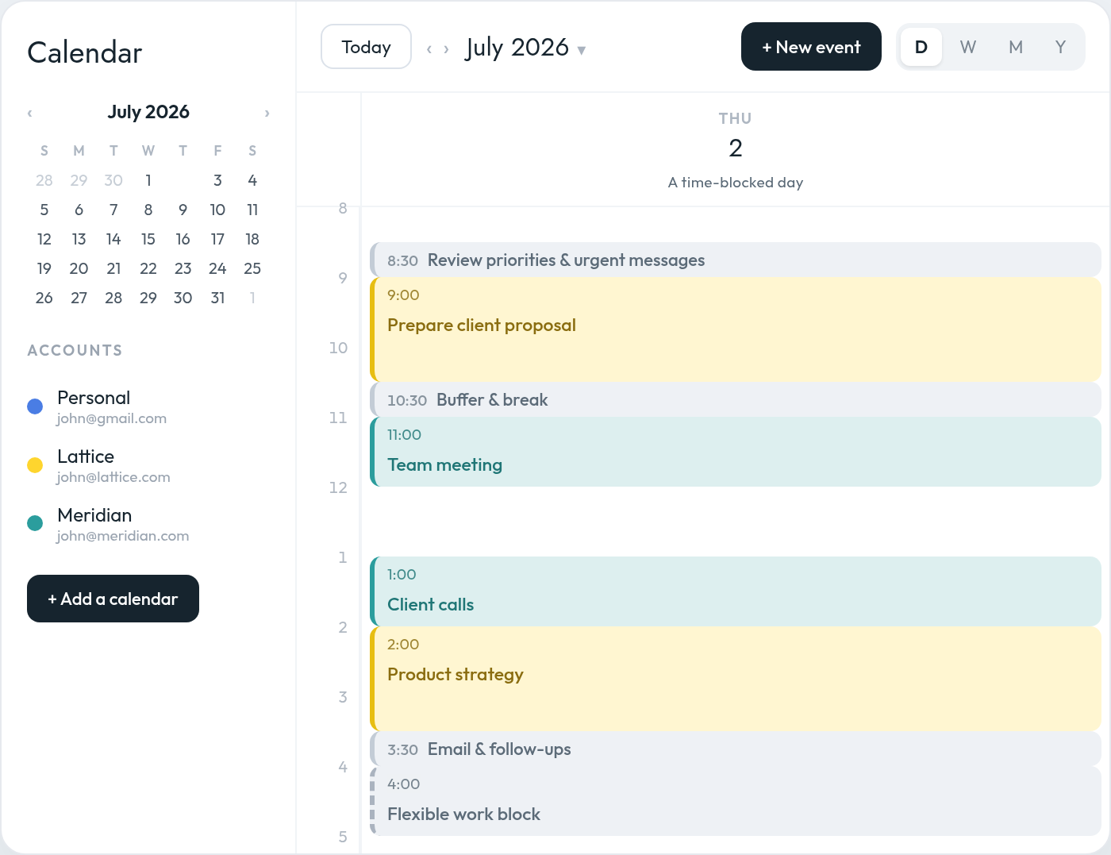This screenshot has height=855, width=1111.
Task: Select June 28 in mini calendar
Action: (x=44, y=180)
